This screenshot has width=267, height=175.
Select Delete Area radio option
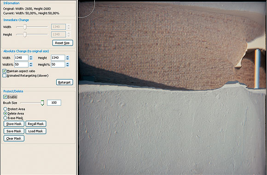tap(5, 113)
